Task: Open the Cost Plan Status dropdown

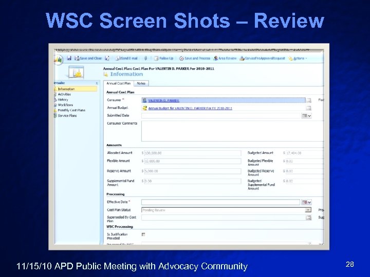Action: 226,210
